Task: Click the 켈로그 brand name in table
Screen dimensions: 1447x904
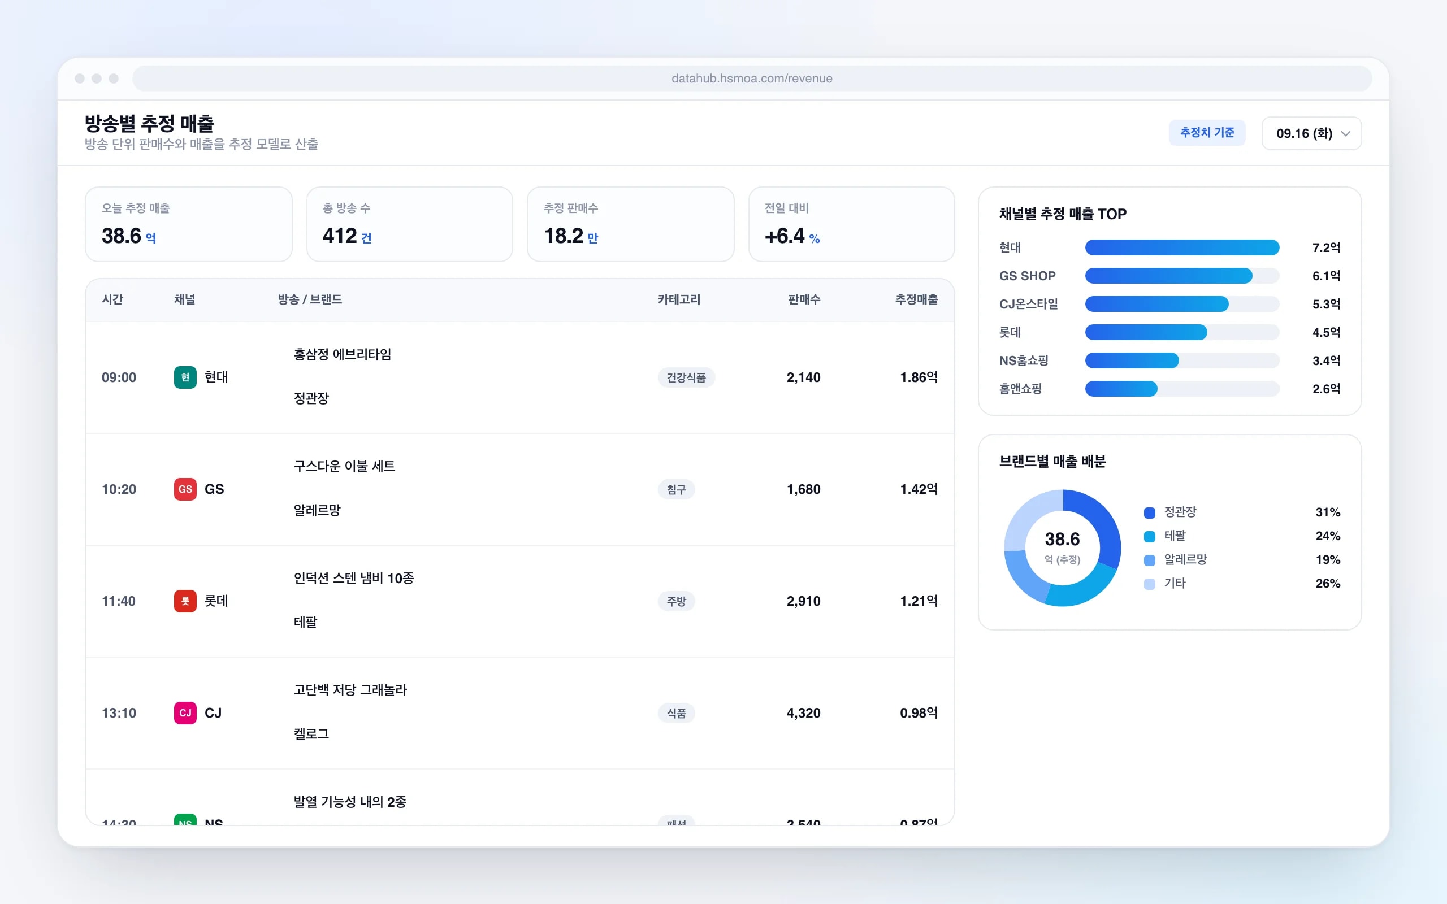Action: (x=311, y=733)
